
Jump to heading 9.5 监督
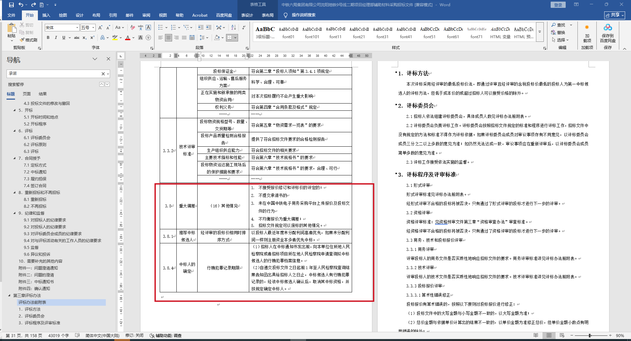pos(31,247)
